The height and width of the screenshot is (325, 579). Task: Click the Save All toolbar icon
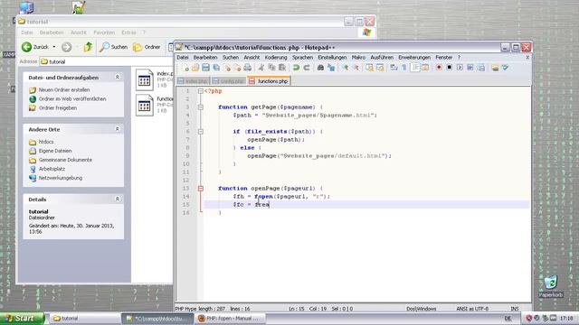tap(216, 68)
